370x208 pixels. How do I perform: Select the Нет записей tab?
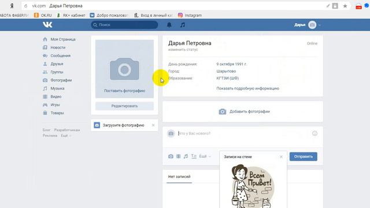179,177
